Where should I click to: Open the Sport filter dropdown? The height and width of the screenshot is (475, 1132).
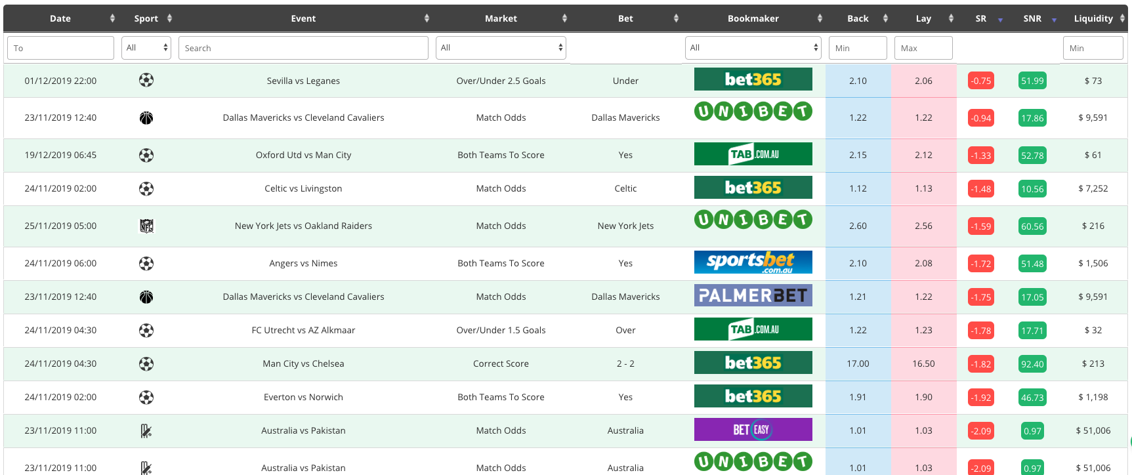(146, 48)
